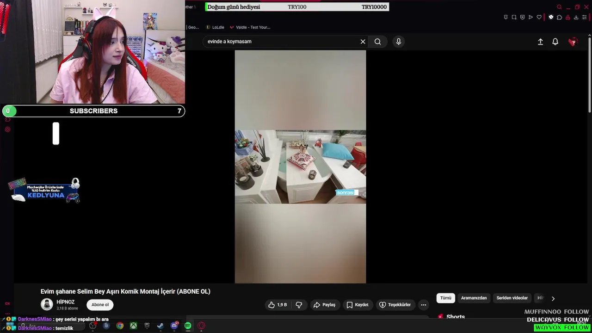Viewport: 592px width, 333px height.
Task: Open the YouTube upload/create icon
Action: (x=540, y=42)
